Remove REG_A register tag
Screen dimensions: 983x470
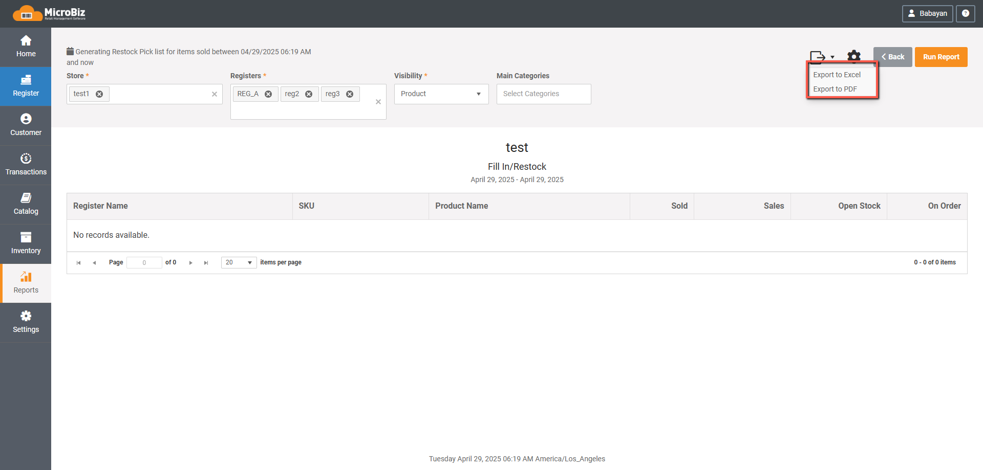click(268, 94)
